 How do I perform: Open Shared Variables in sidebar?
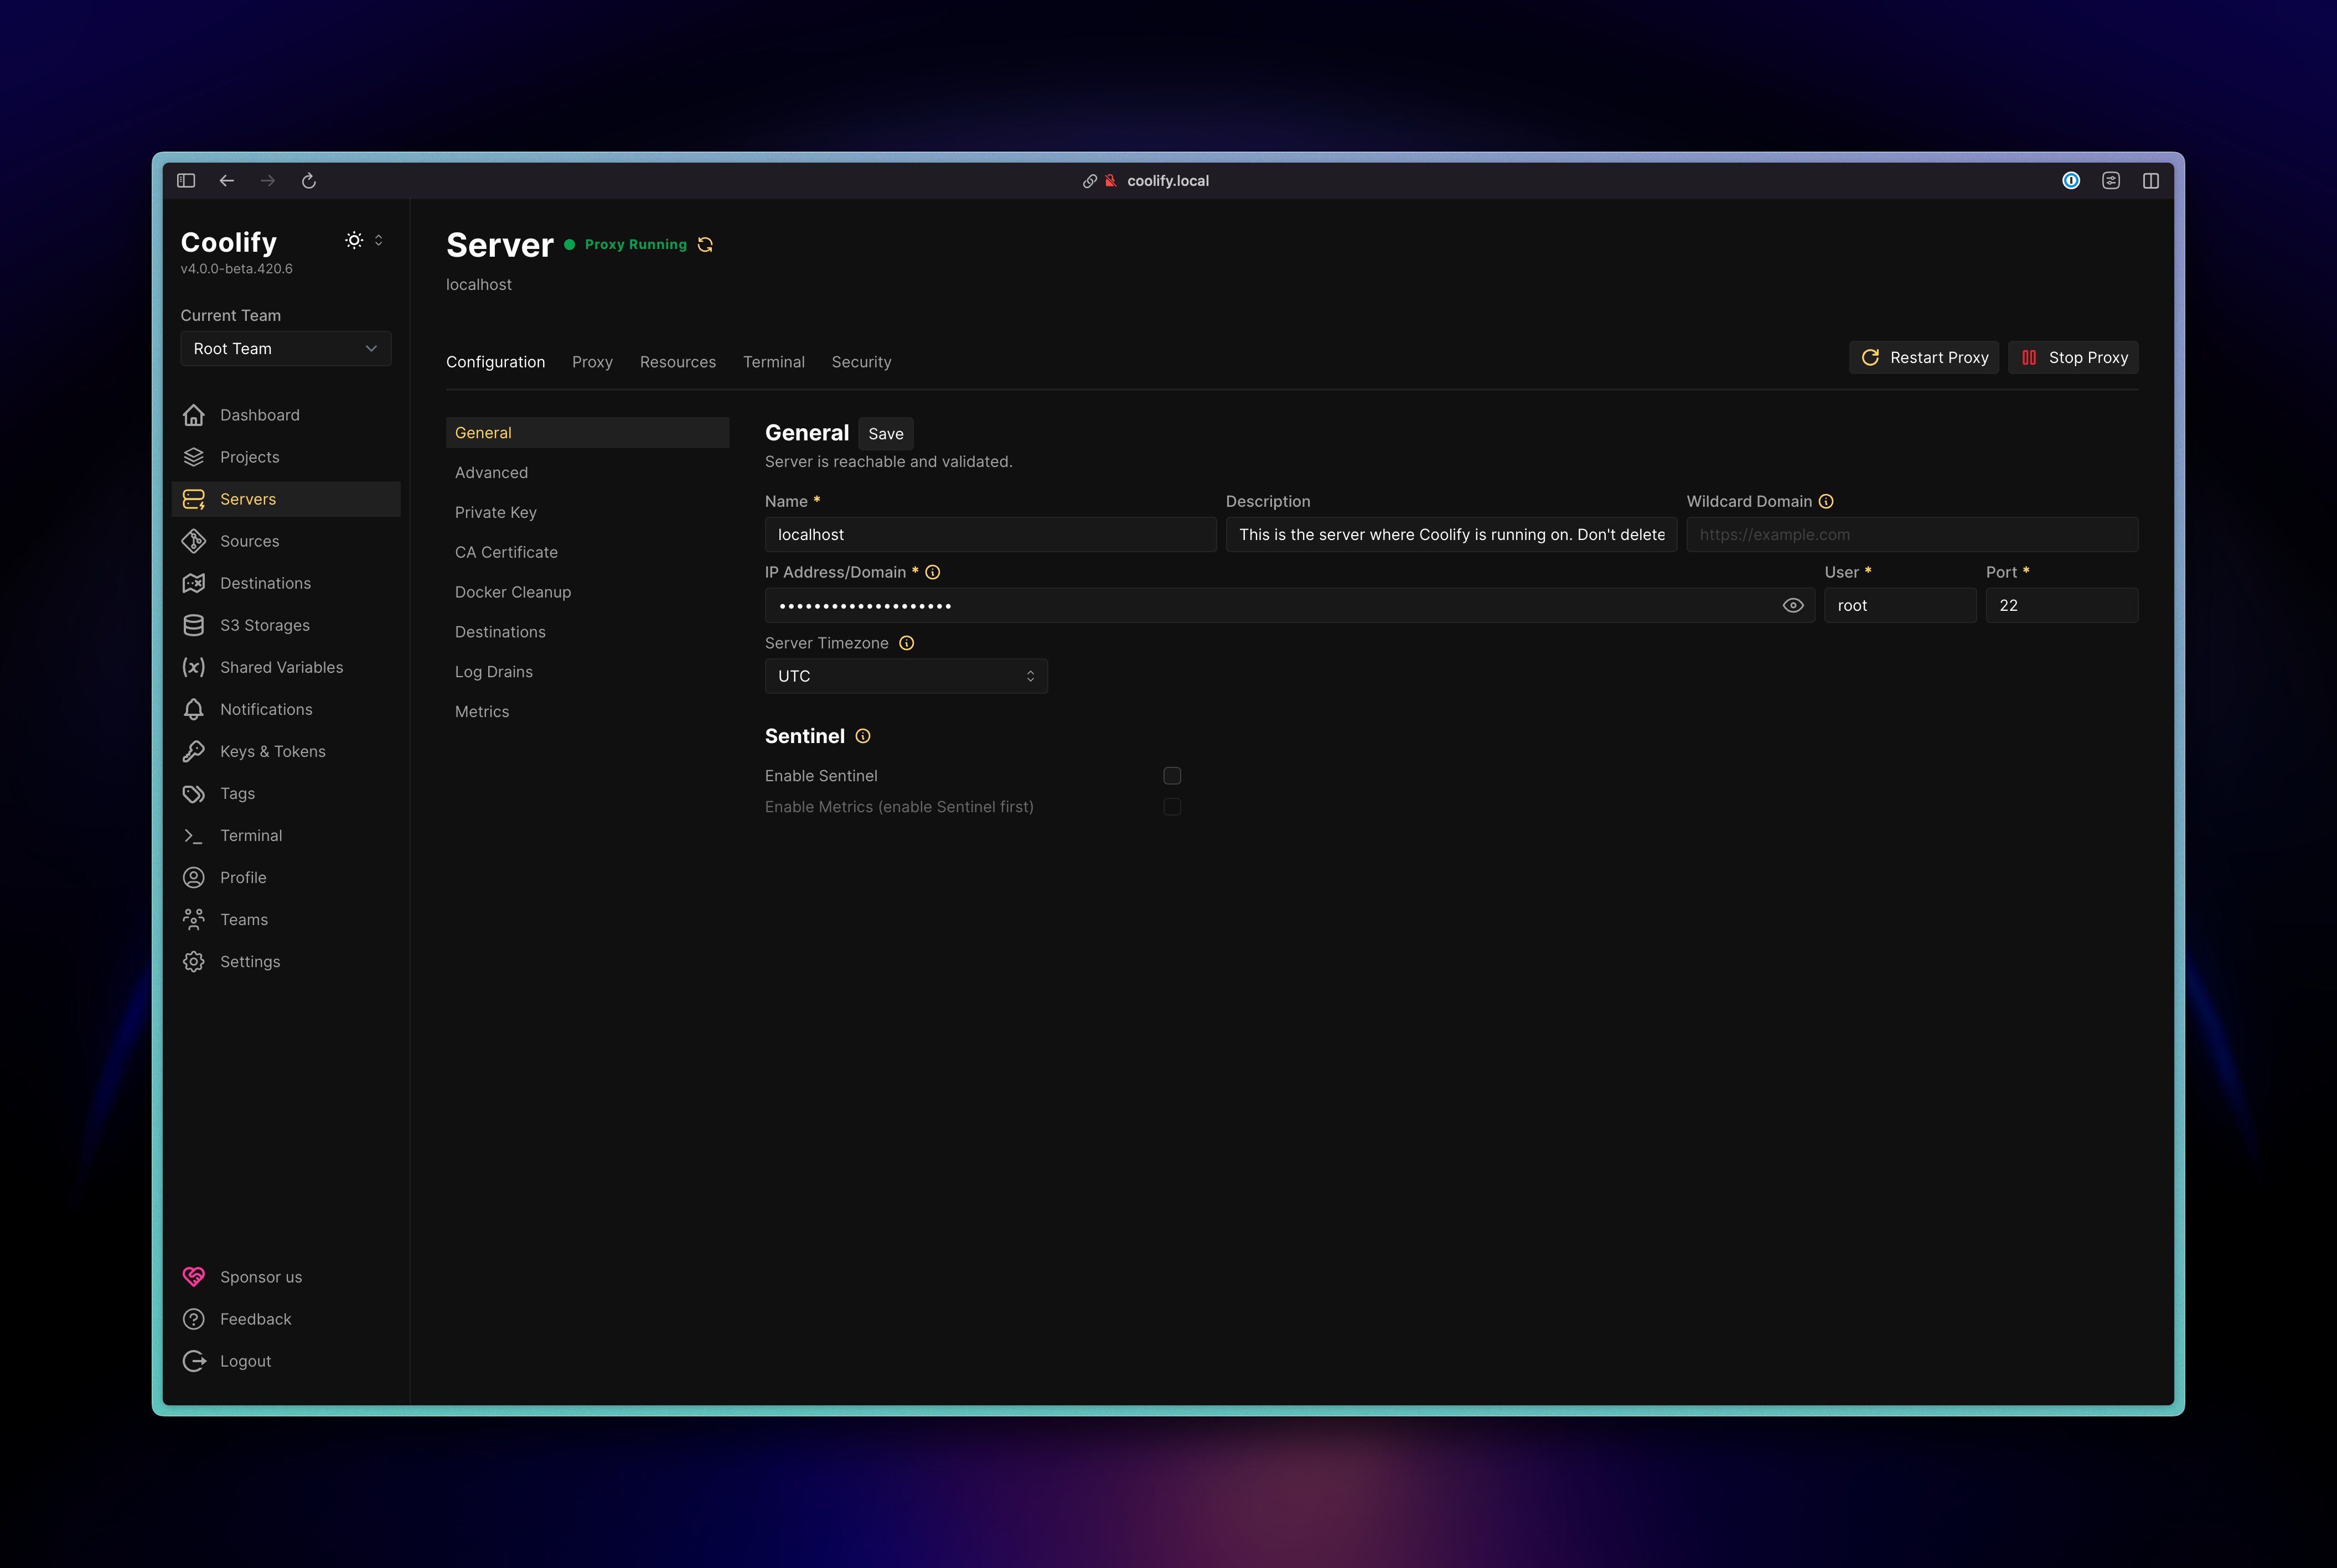281,667
